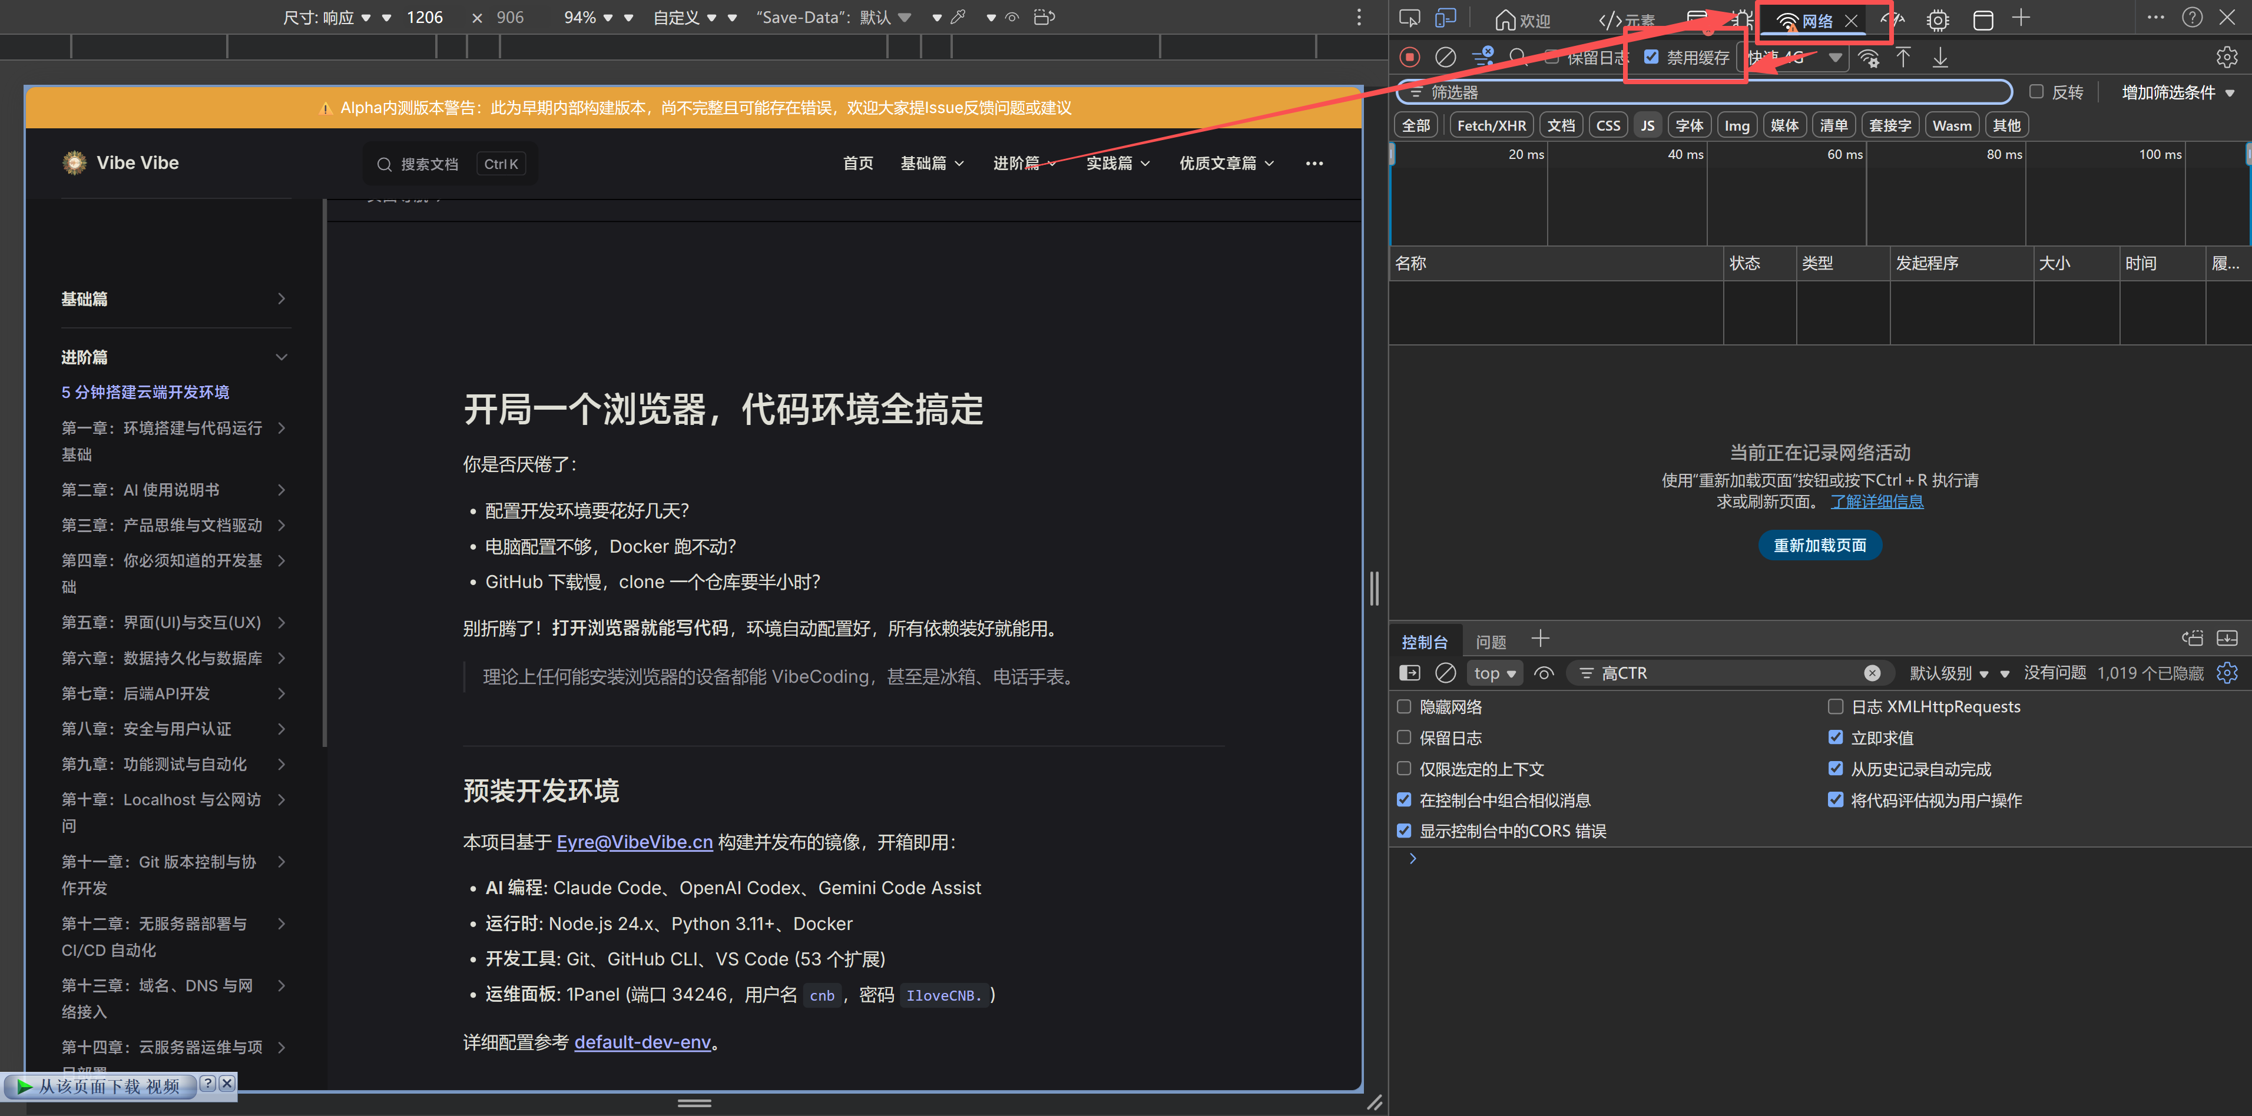
Task: Open the 增加筛选条件 dropdown
Action: [2177, 92]
